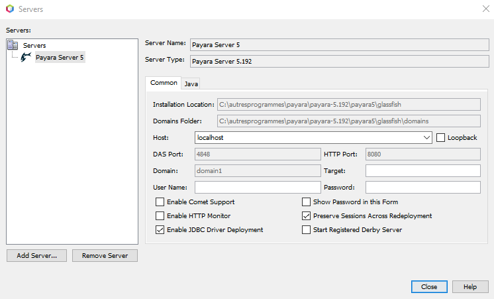Open the Host dropdown arrow
The image size is (494, 299).
(426, 137)
